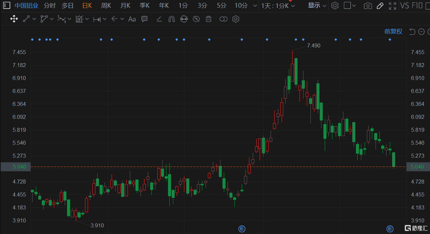The height and width of the screenshot is (234, 430).
Task: Switch to 周K tab
Action: (106, 6)
